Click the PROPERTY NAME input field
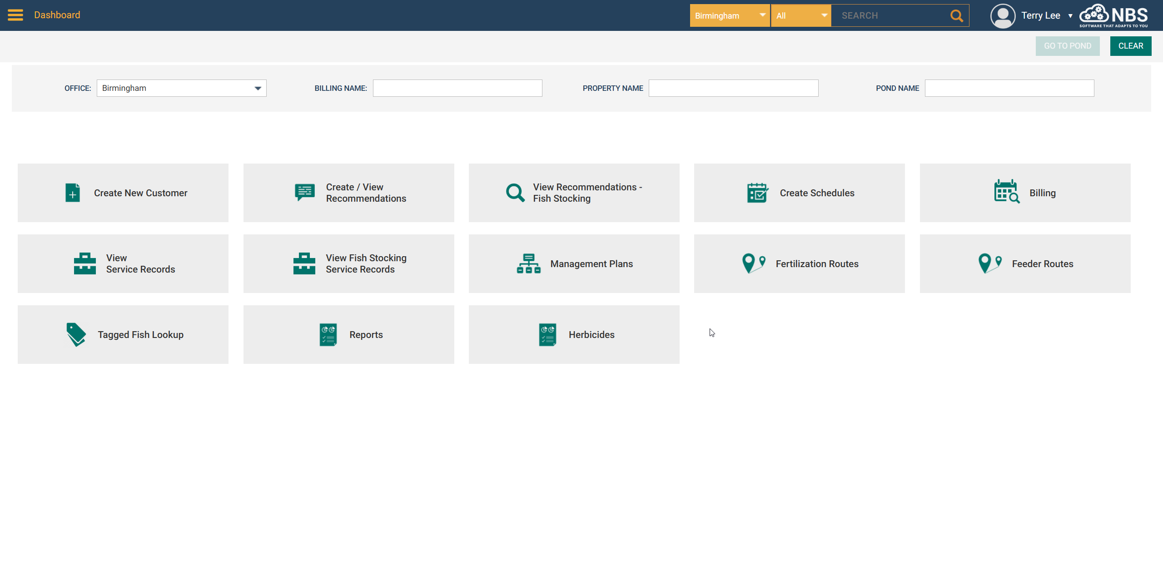1163x581 pixels. pyautogui.click(x=733, y=88)
